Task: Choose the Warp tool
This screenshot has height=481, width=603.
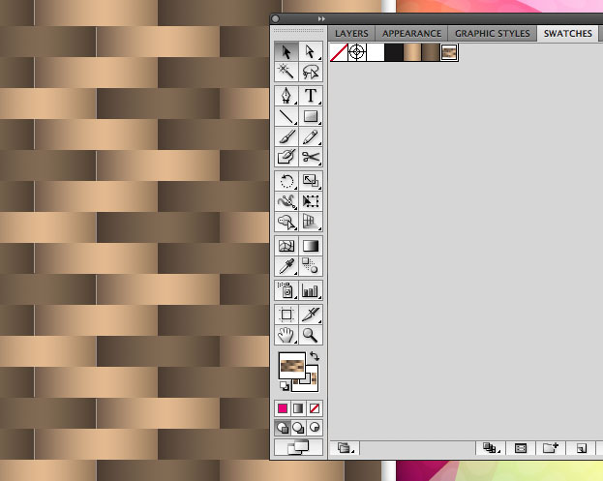Action: click(x=286, y=201)
